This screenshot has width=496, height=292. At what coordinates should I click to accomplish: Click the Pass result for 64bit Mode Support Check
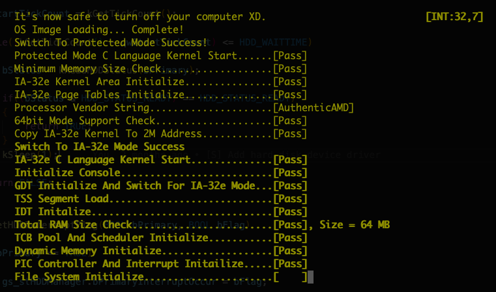(290, 120)
